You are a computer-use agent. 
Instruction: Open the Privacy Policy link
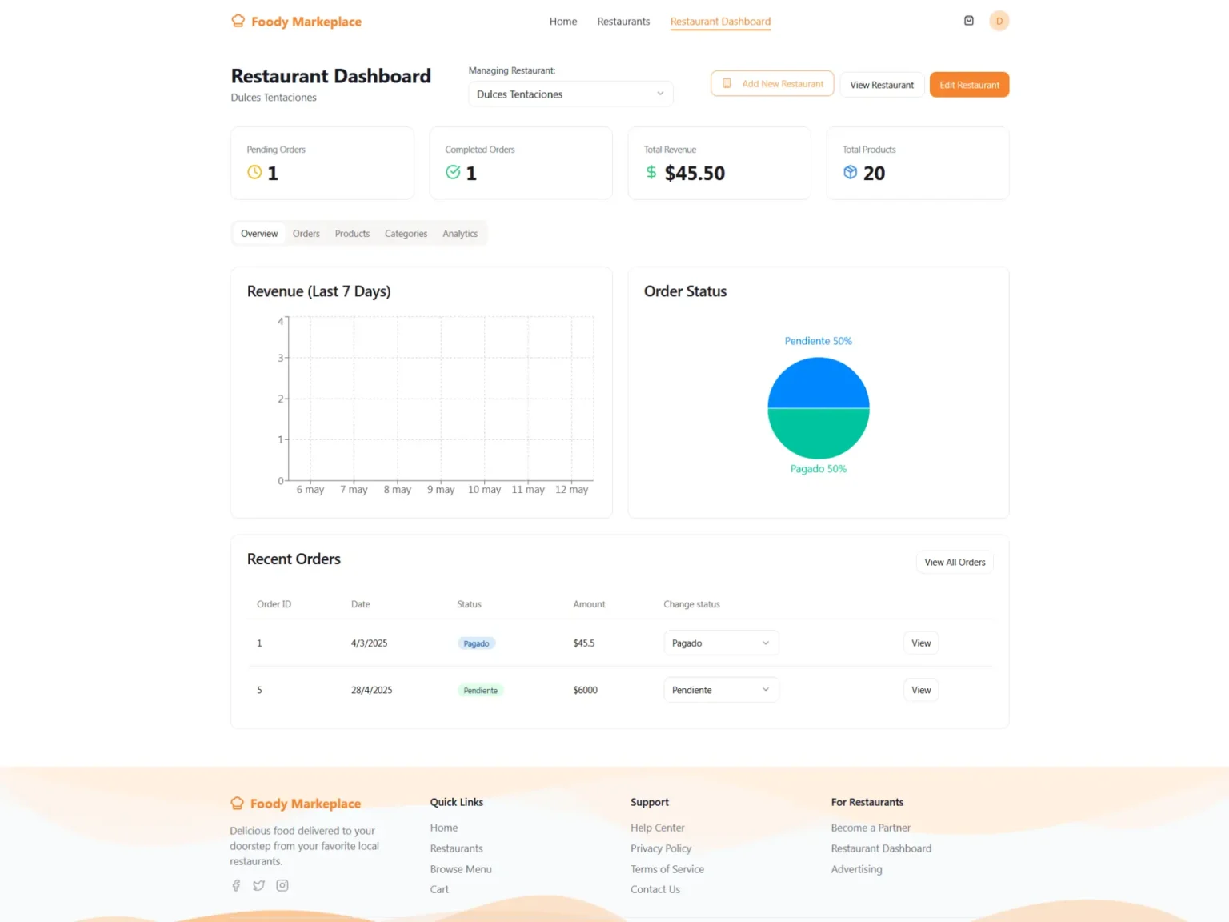(x=661, y=848)
